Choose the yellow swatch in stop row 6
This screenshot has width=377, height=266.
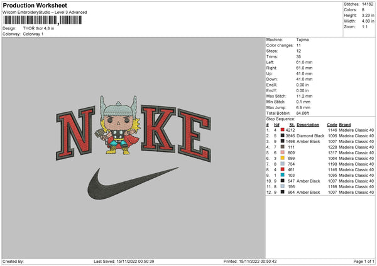(283, 158)
